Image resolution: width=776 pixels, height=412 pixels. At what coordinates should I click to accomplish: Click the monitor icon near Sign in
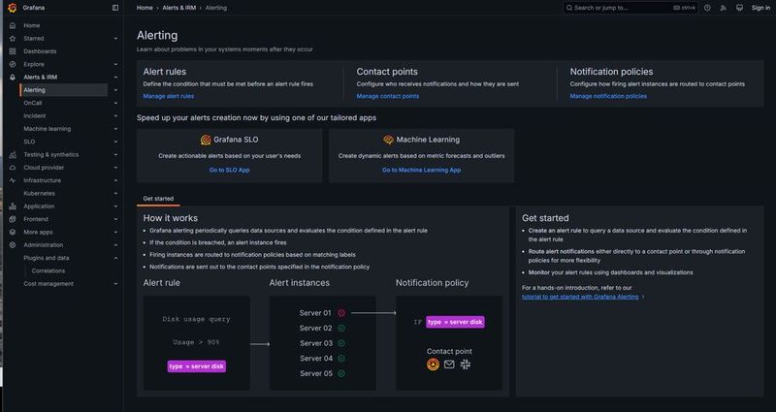(739, 8)
